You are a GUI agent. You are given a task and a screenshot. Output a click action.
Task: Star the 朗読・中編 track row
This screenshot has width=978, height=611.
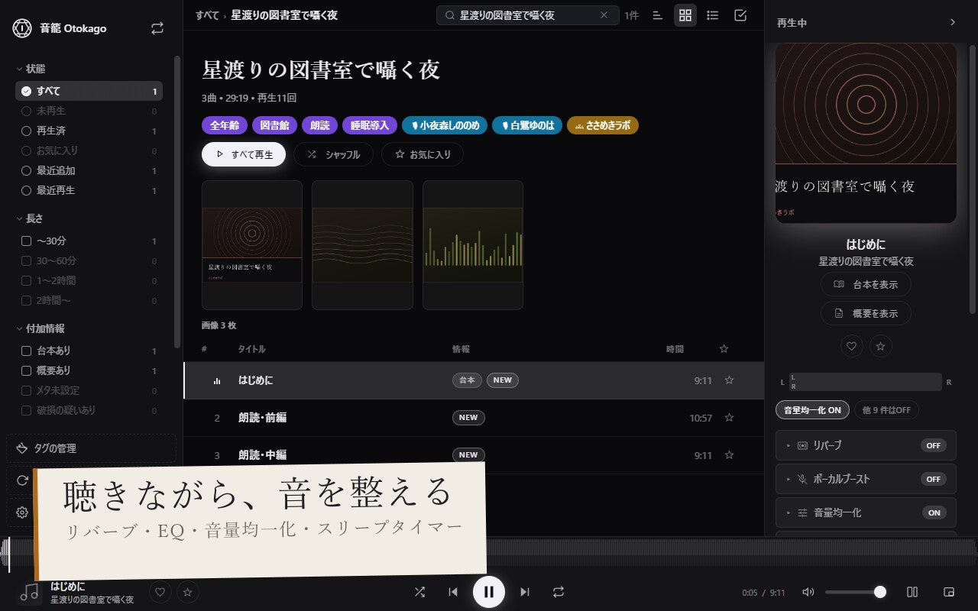click(729, 455)
